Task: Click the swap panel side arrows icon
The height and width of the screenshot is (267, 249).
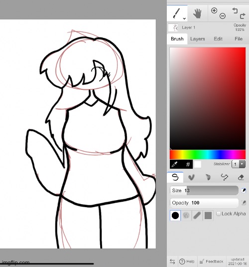Action: 172,262
